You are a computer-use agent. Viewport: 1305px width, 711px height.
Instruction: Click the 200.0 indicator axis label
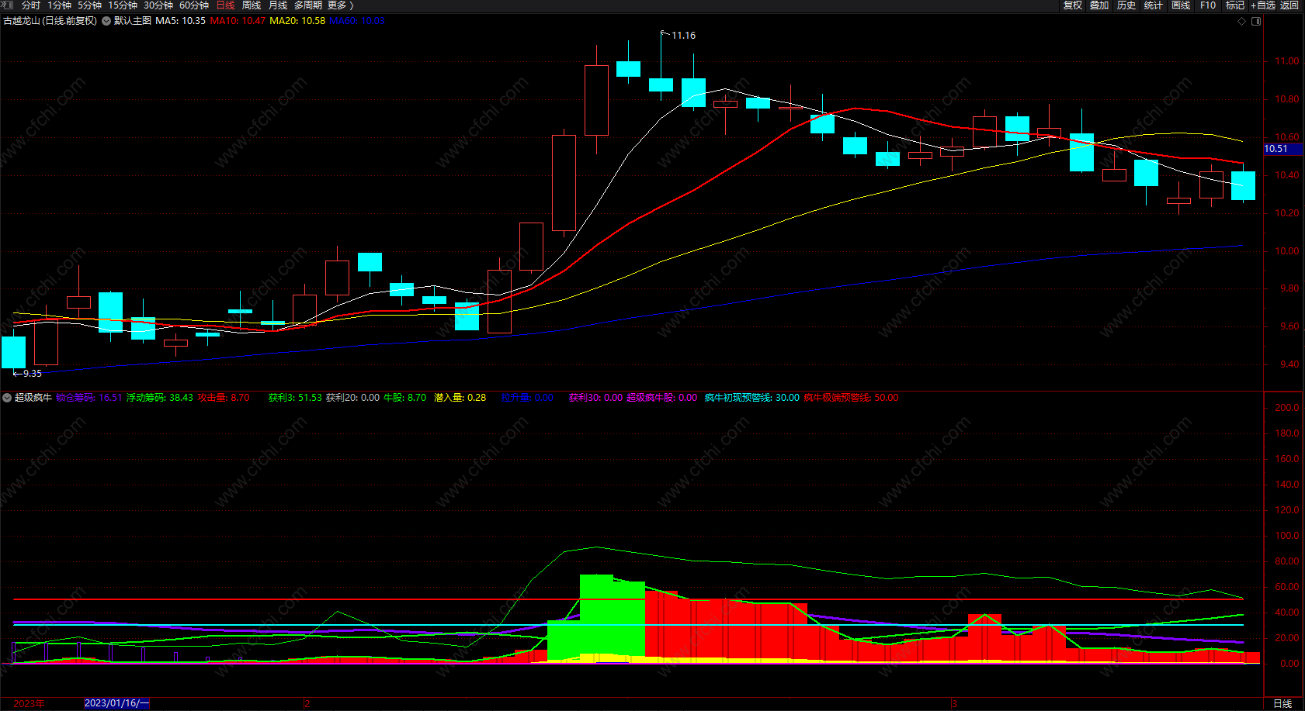coord(1286,408)
